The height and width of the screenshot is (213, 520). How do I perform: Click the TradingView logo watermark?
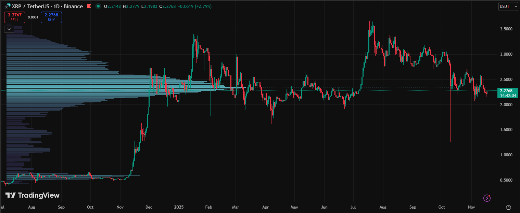pyautogui.click(x=33, y=195)
